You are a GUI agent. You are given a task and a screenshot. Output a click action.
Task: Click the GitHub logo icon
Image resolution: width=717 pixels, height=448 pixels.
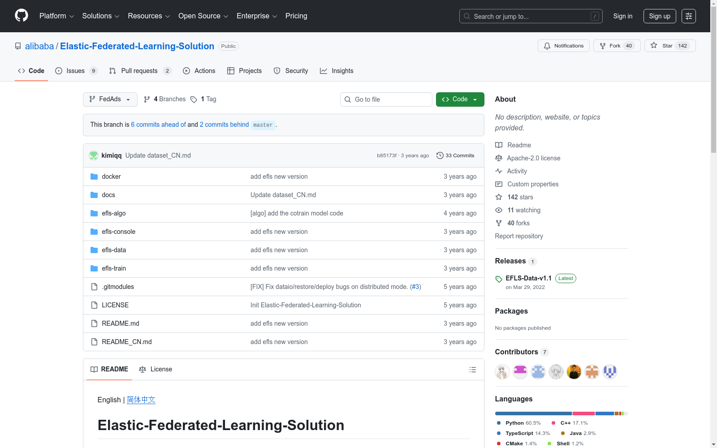point(22,16)
